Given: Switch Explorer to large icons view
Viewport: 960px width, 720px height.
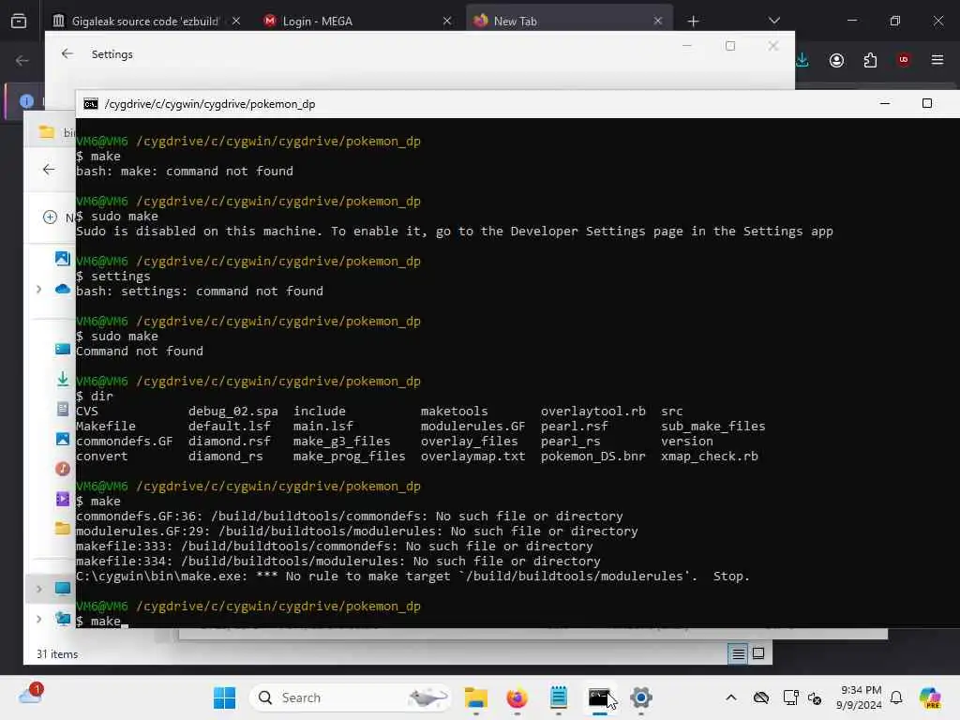Looking at the screenshot, I should click(757, 653).
